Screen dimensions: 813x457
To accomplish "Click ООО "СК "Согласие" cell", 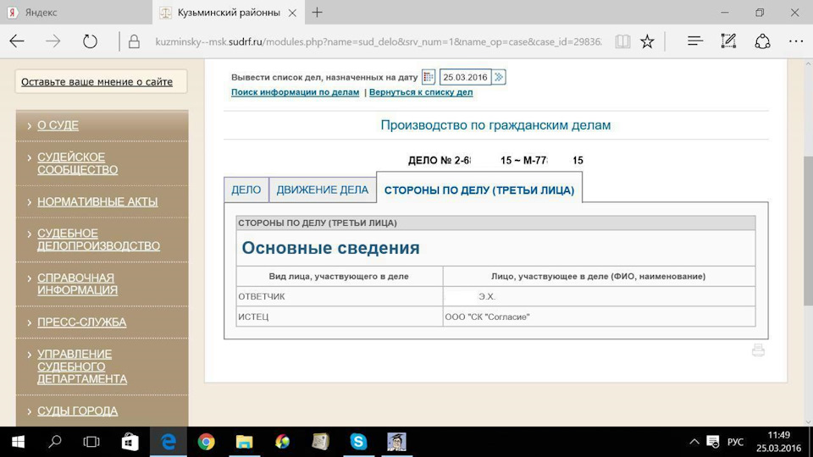I will 599,317.
